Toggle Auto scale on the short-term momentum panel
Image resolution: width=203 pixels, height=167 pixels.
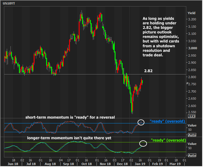coord(192,135)
